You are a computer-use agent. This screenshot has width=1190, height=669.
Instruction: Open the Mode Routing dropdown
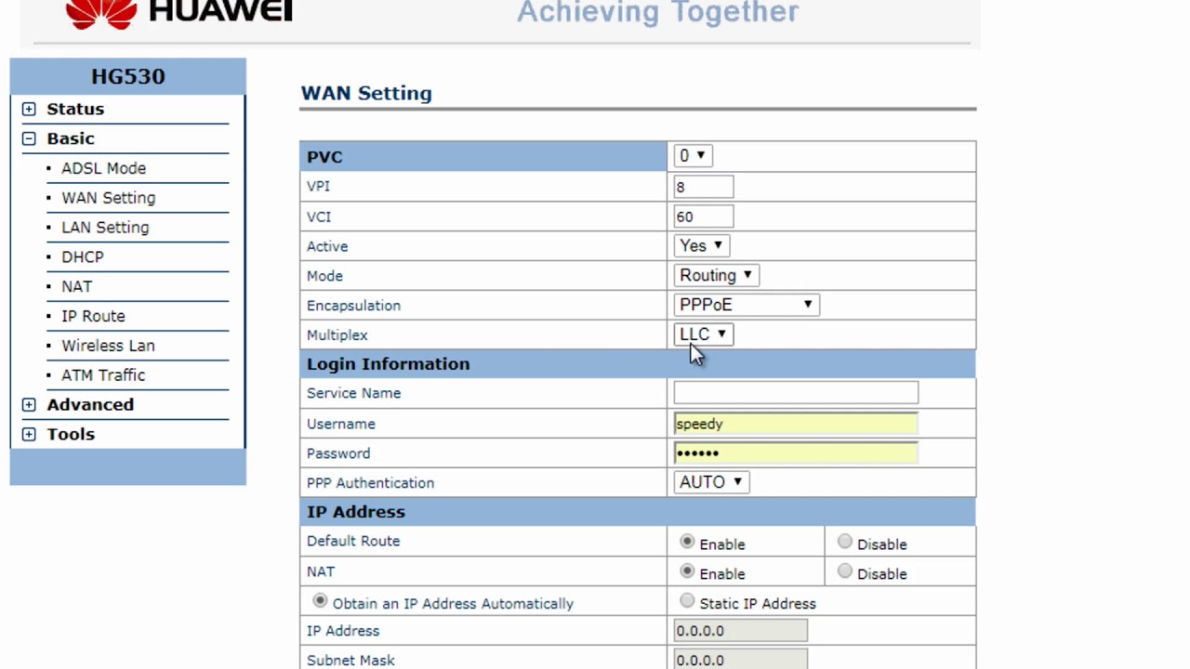[717, 276]
